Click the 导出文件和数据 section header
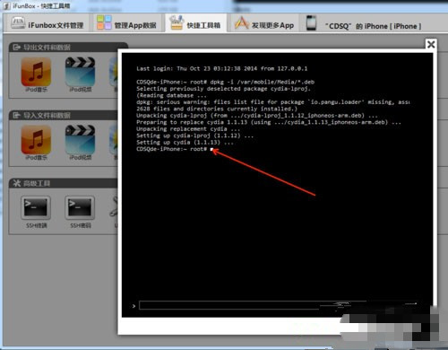 pos(68,48)
